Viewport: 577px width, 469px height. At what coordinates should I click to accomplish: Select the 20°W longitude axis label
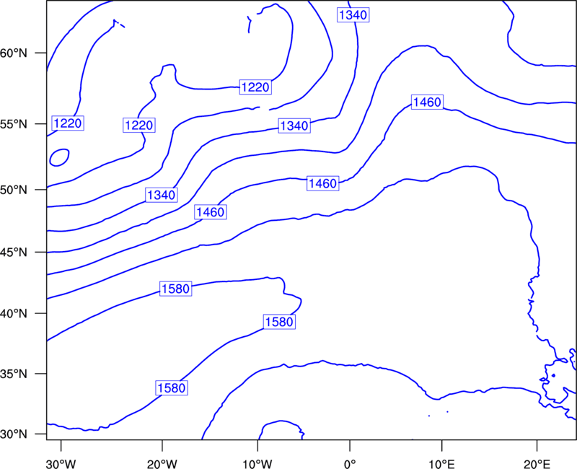162,464
